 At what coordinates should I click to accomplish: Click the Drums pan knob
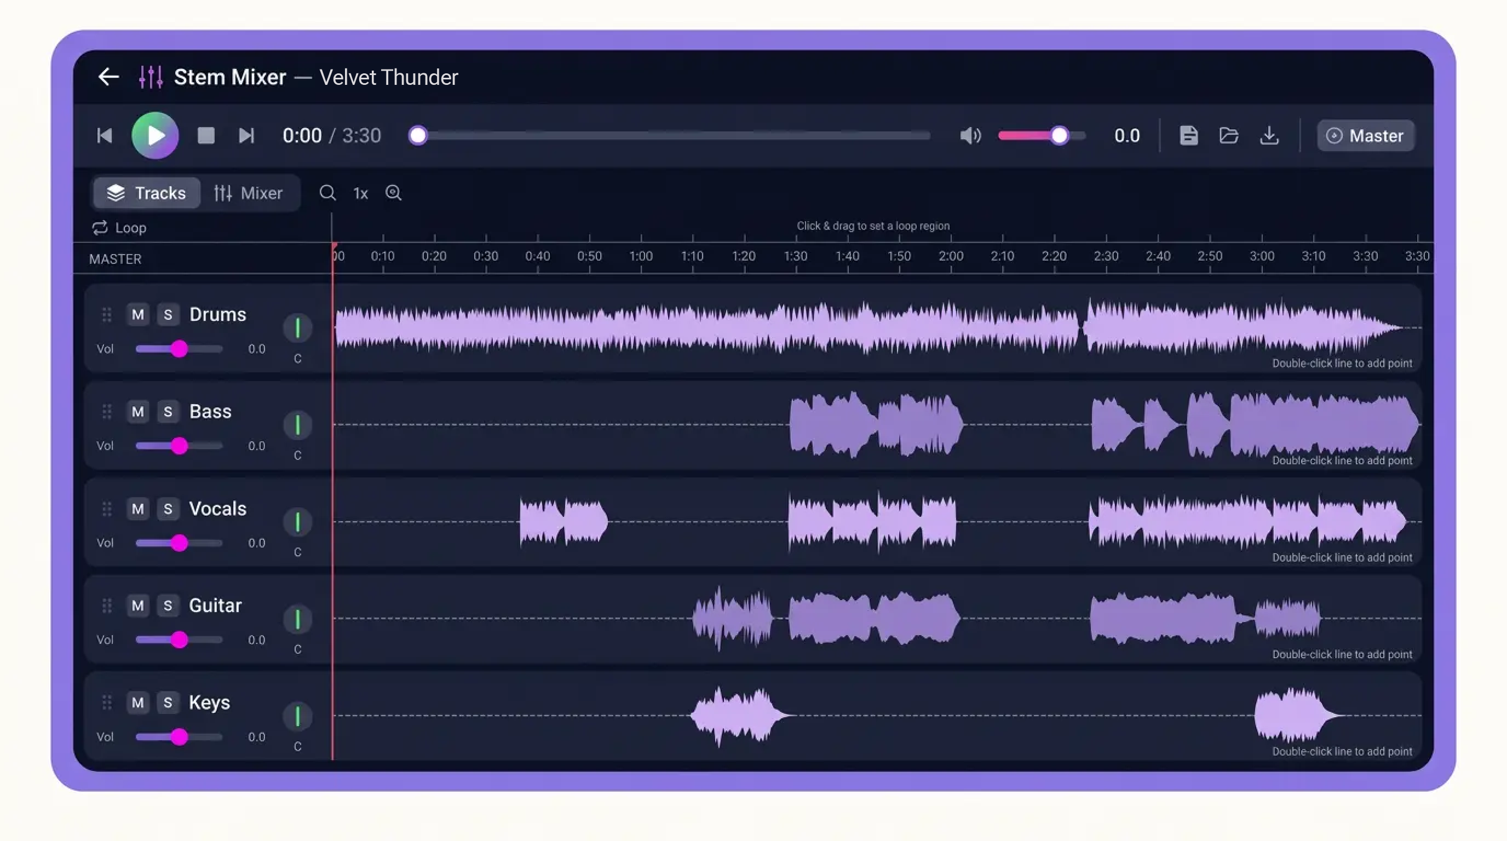coord(298,328)
